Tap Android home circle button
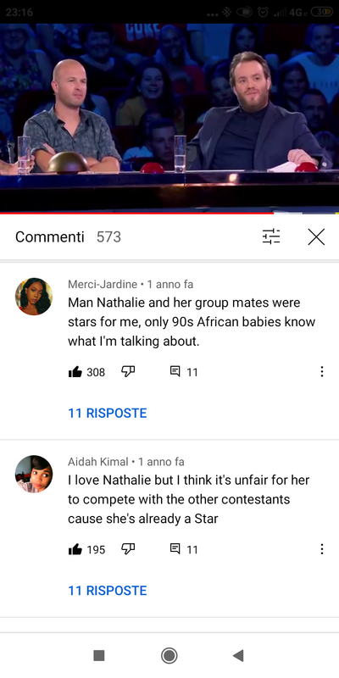This screenshot has width=339, height=678. tap(169, 655)
